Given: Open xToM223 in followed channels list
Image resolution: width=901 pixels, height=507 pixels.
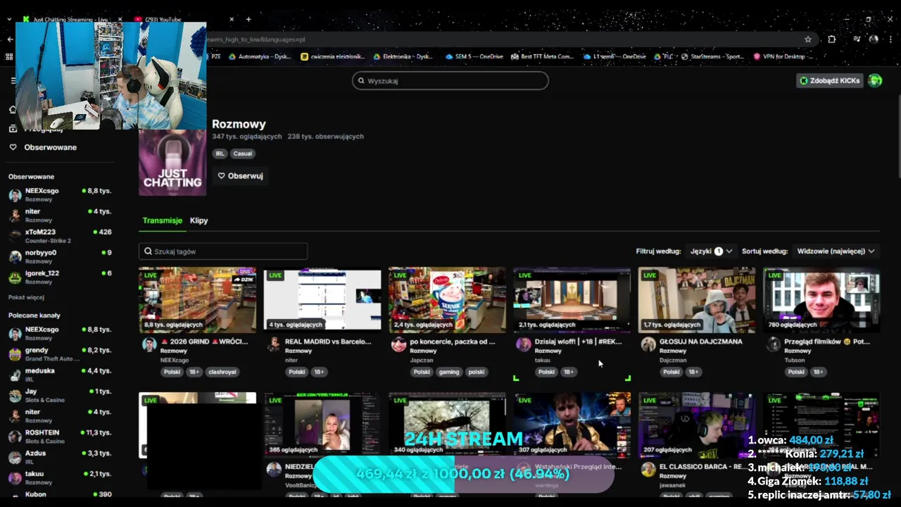Looking at the screenshot, I should 60,236.
